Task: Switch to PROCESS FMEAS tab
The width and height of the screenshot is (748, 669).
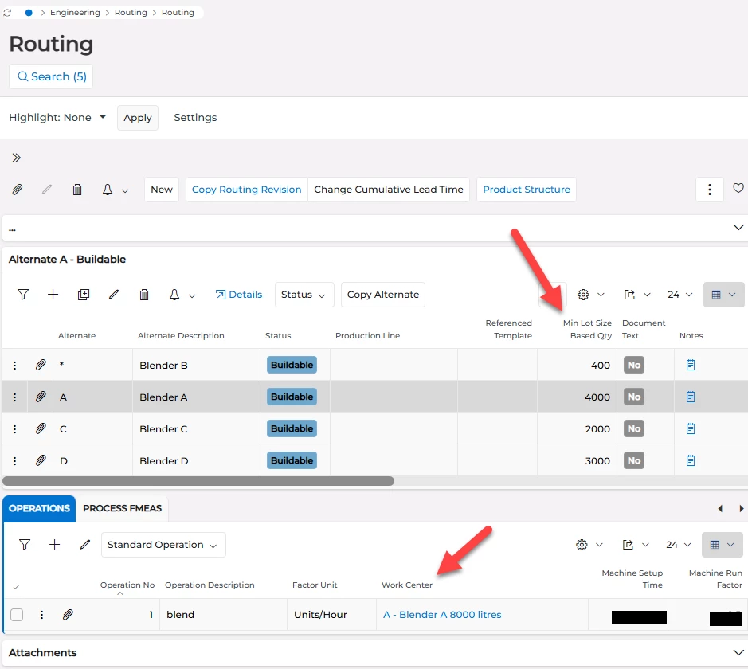Action: (122, 508)
